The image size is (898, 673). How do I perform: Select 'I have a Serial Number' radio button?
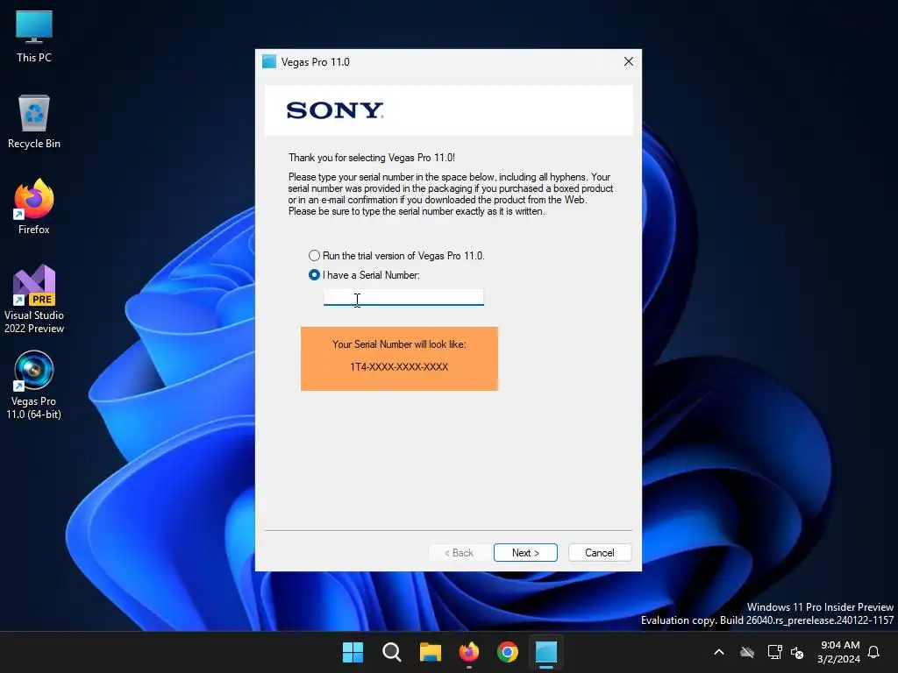point(315,275)
